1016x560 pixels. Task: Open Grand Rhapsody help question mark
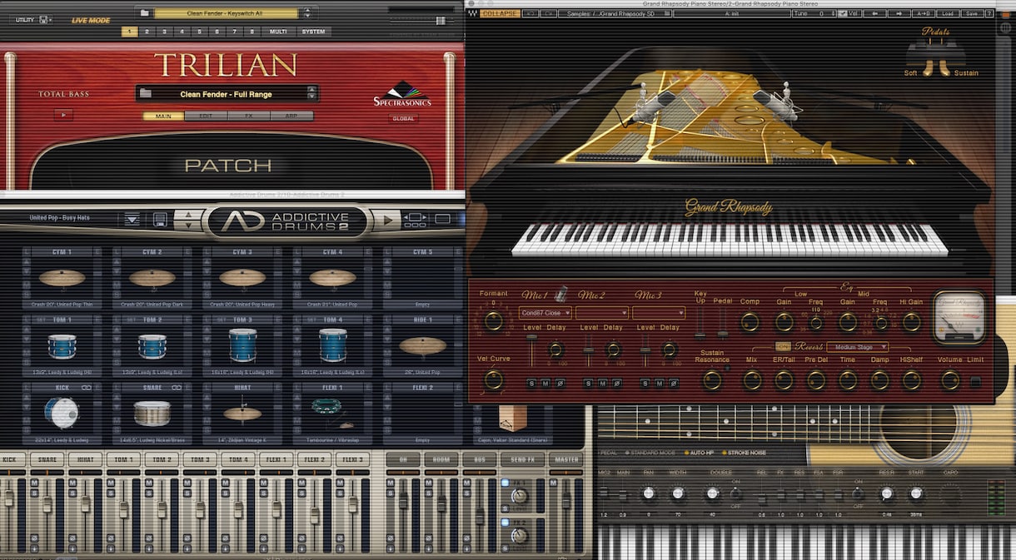990,13
